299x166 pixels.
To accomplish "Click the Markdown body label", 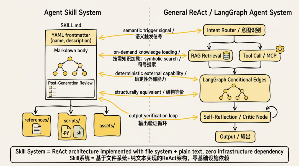I will pyautogui.click(x=71, y=51).
